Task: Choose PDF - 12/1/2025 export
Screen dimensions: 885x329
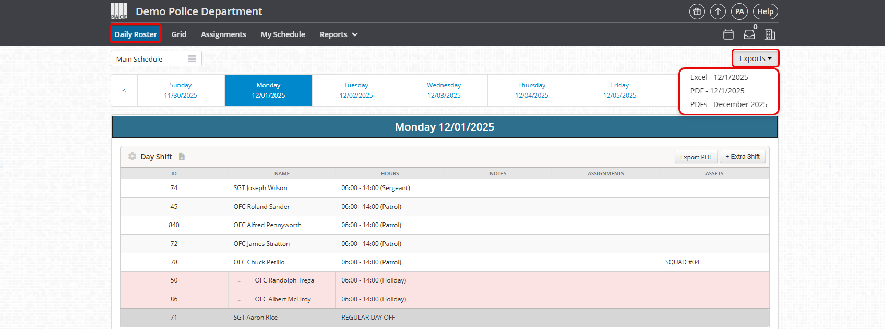Action: [x=717, y=91]
